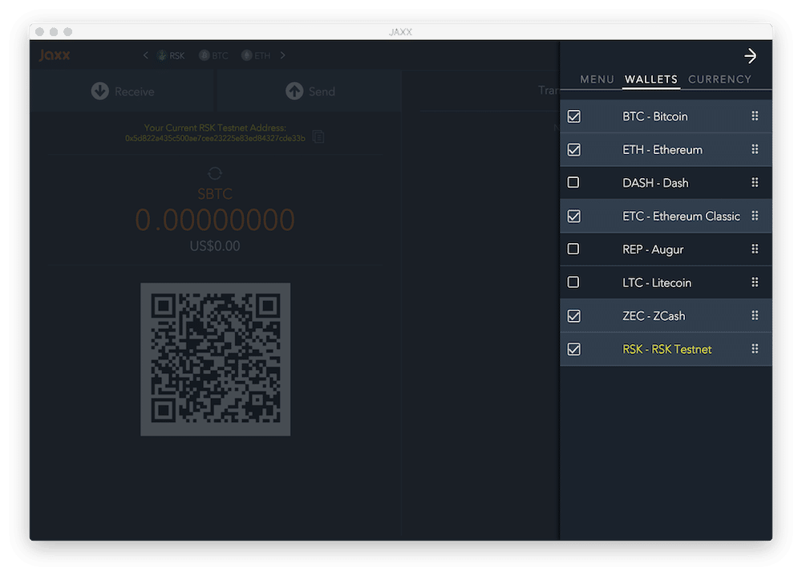The height and width of the screenshot is (576, 802).
Task: Enable the LTC - Litecoin wallet checkbox
Action: [x=573, y=282]
